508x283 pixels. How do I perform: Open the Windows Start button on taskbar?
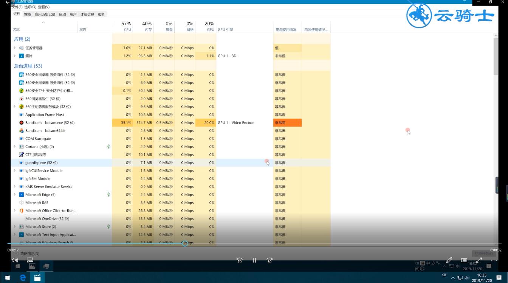point(7,278)
